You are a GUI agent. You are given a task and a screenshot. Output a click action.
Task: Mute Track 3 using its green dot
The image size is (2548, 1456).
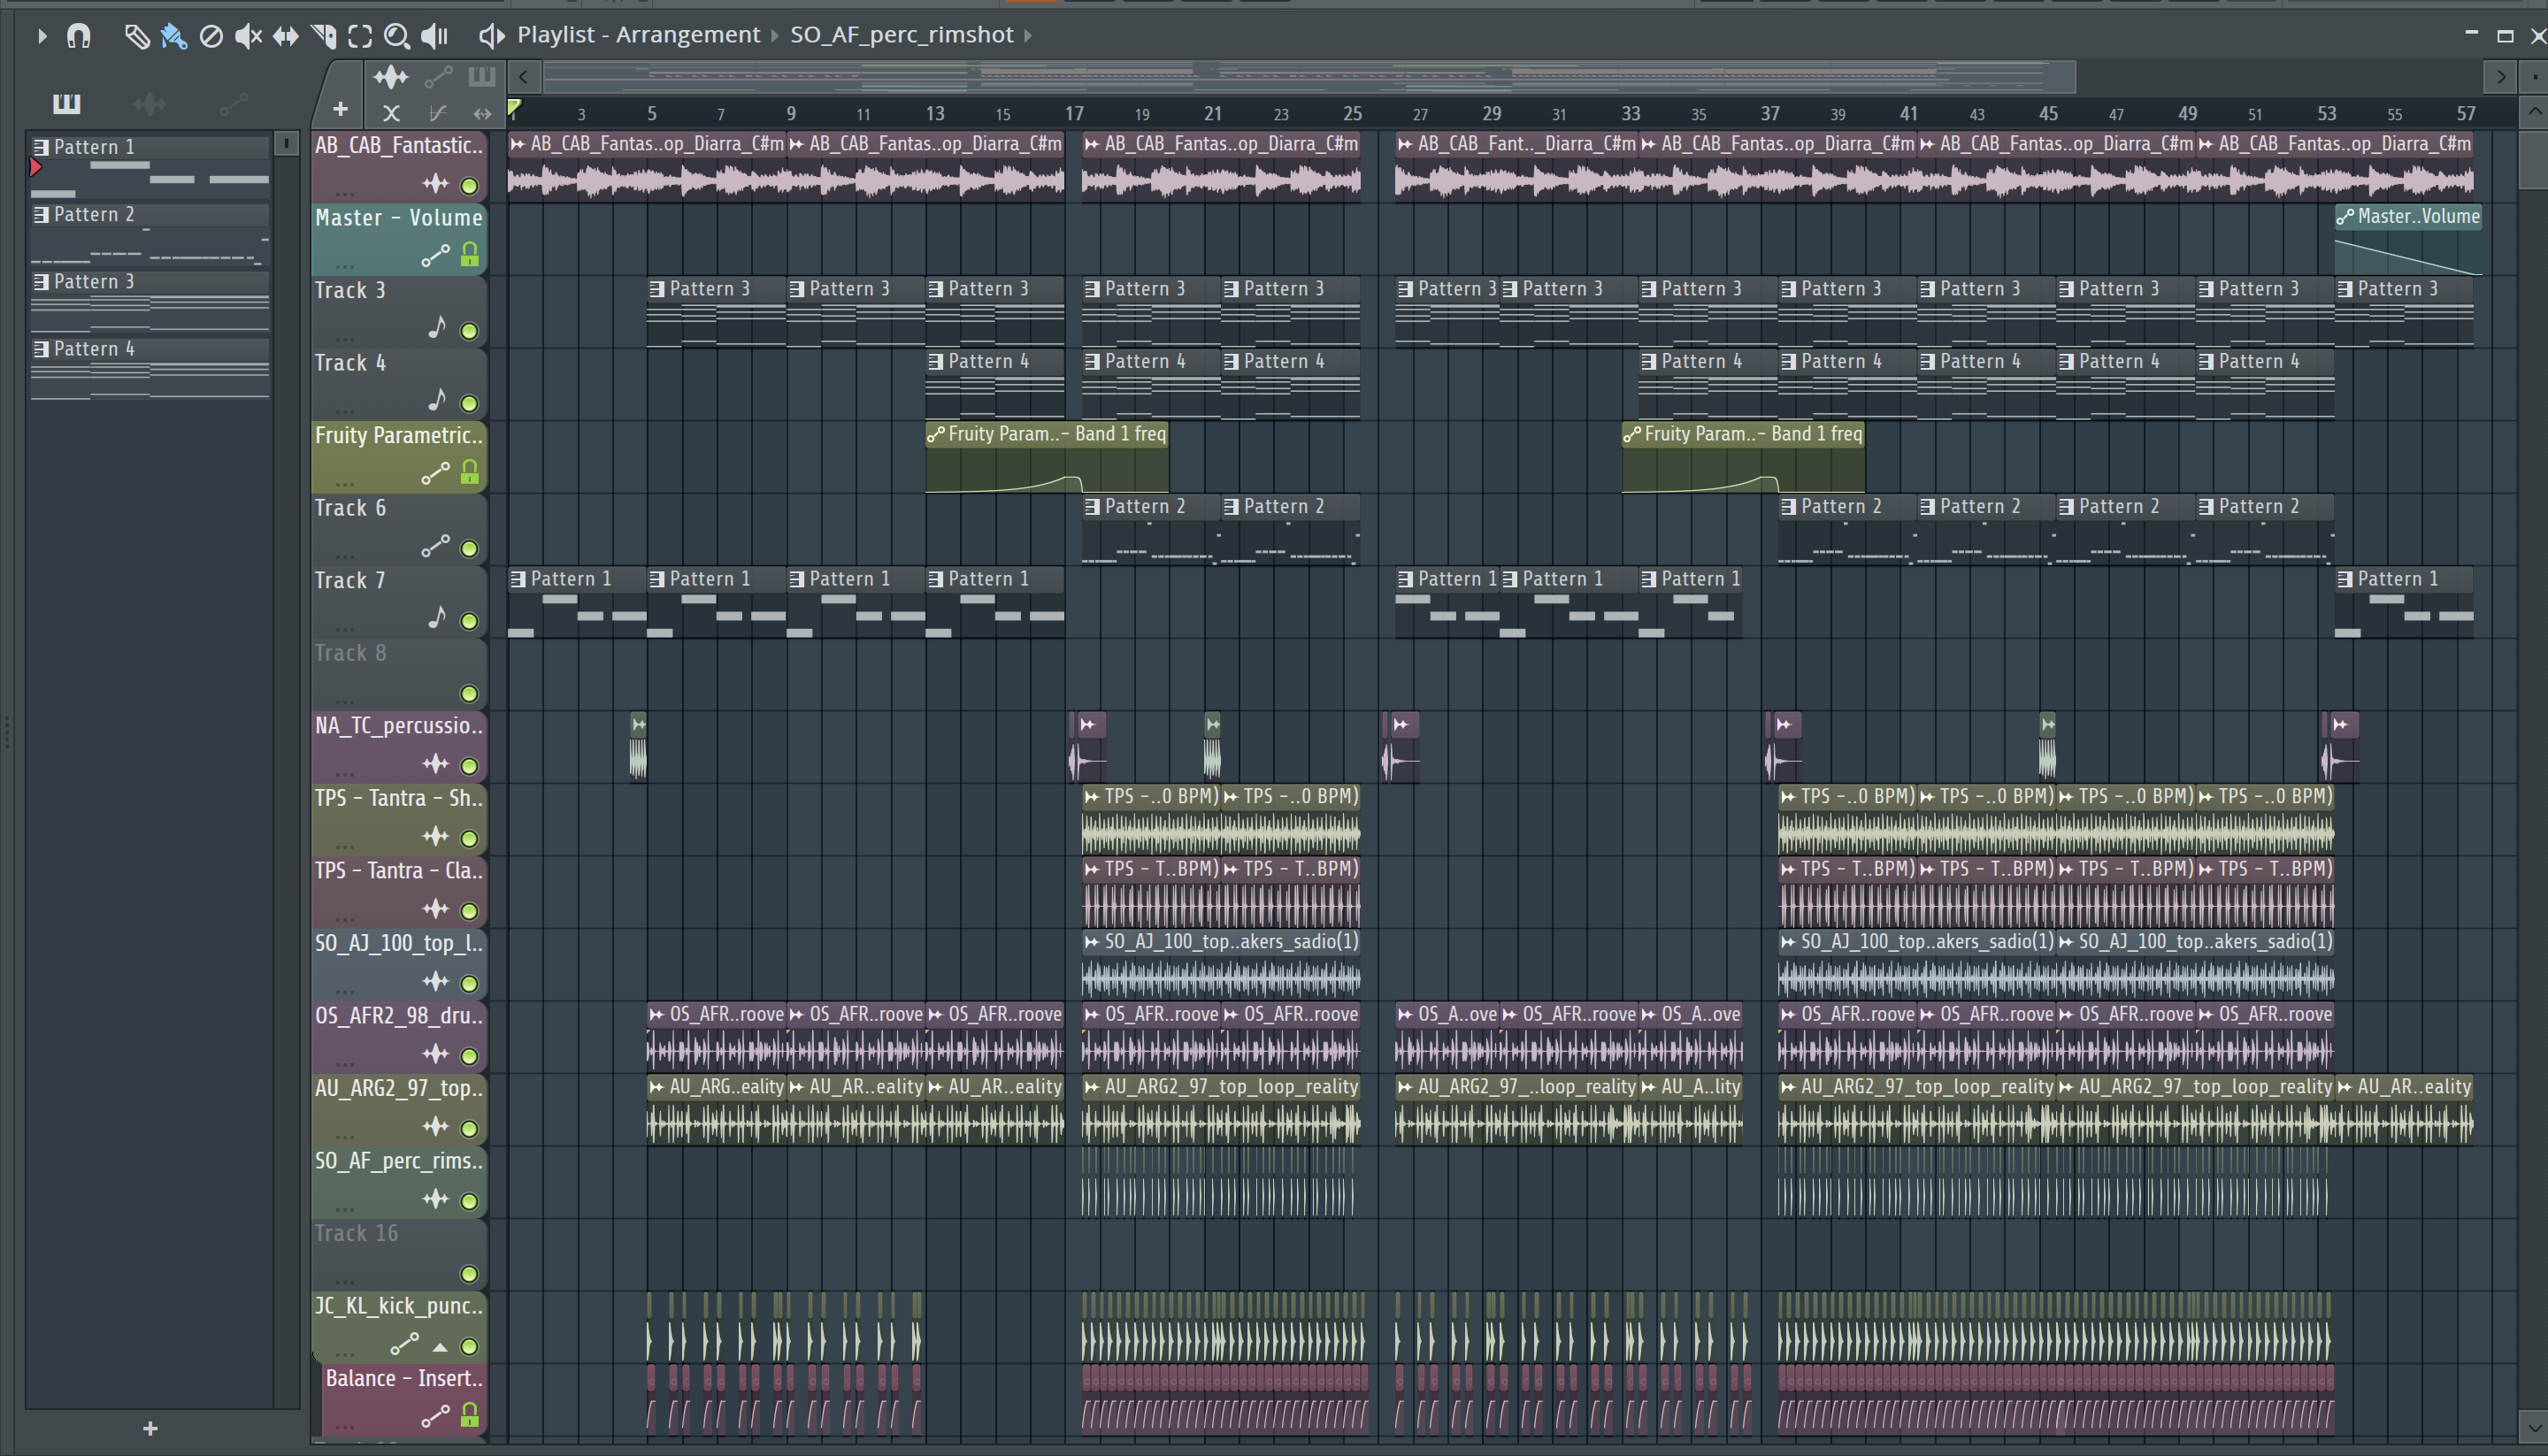pos(469,331)
